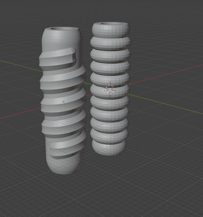203x217 pixels.
Task: Click the ribbed cylinder ring just below 3D cursor
Action: pos(109,102)
